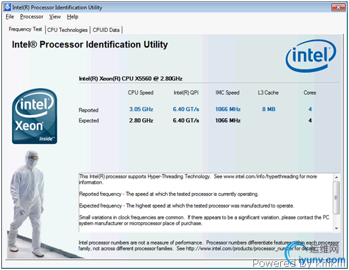The height and width of the screenshot is (270, 349).
Task: Click the processor numbers disclaimer text
Action: 208,246
